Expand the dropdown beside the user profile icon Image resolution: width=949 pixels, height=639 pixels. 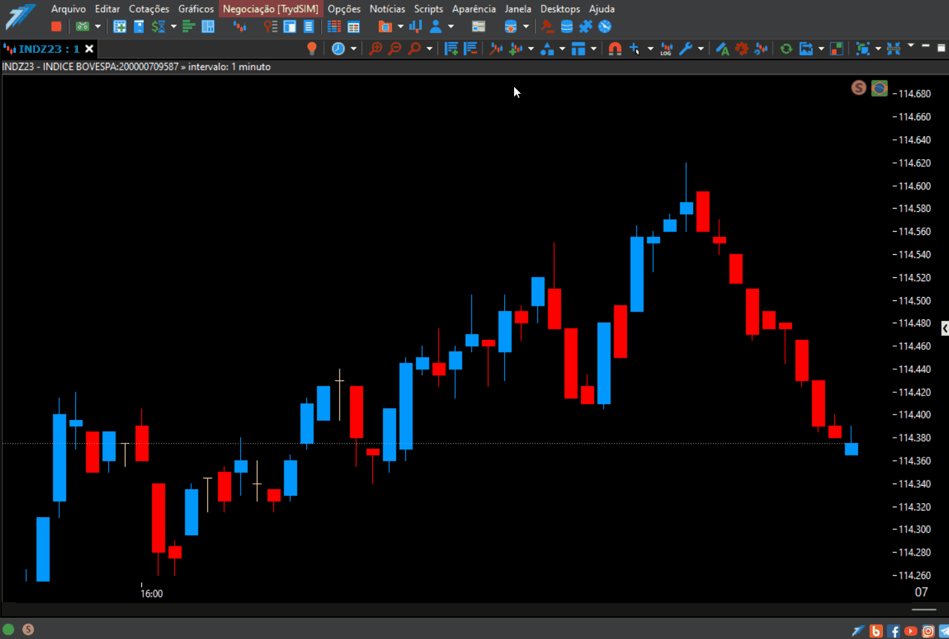451,26
